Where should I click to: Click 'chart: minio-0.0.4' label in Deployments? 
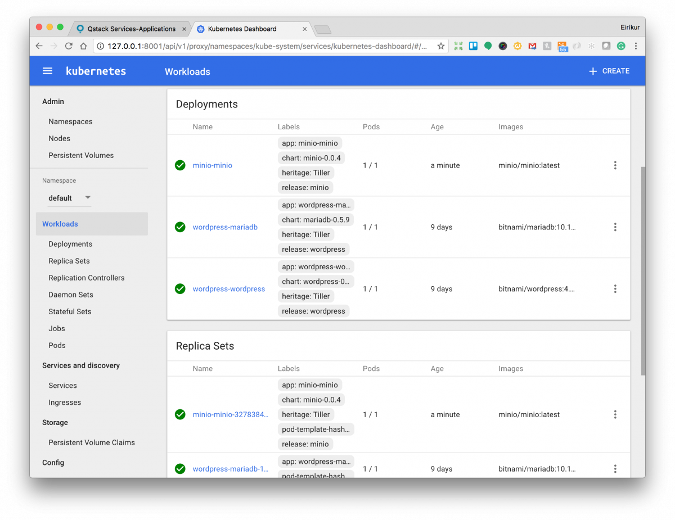[311, 158]
